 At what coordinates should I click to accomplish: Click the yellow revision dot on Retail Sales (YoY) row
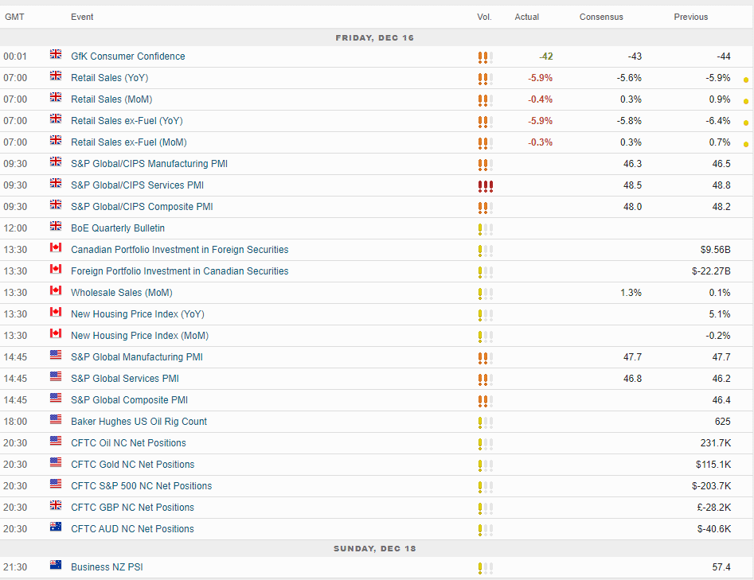point(746,80)
